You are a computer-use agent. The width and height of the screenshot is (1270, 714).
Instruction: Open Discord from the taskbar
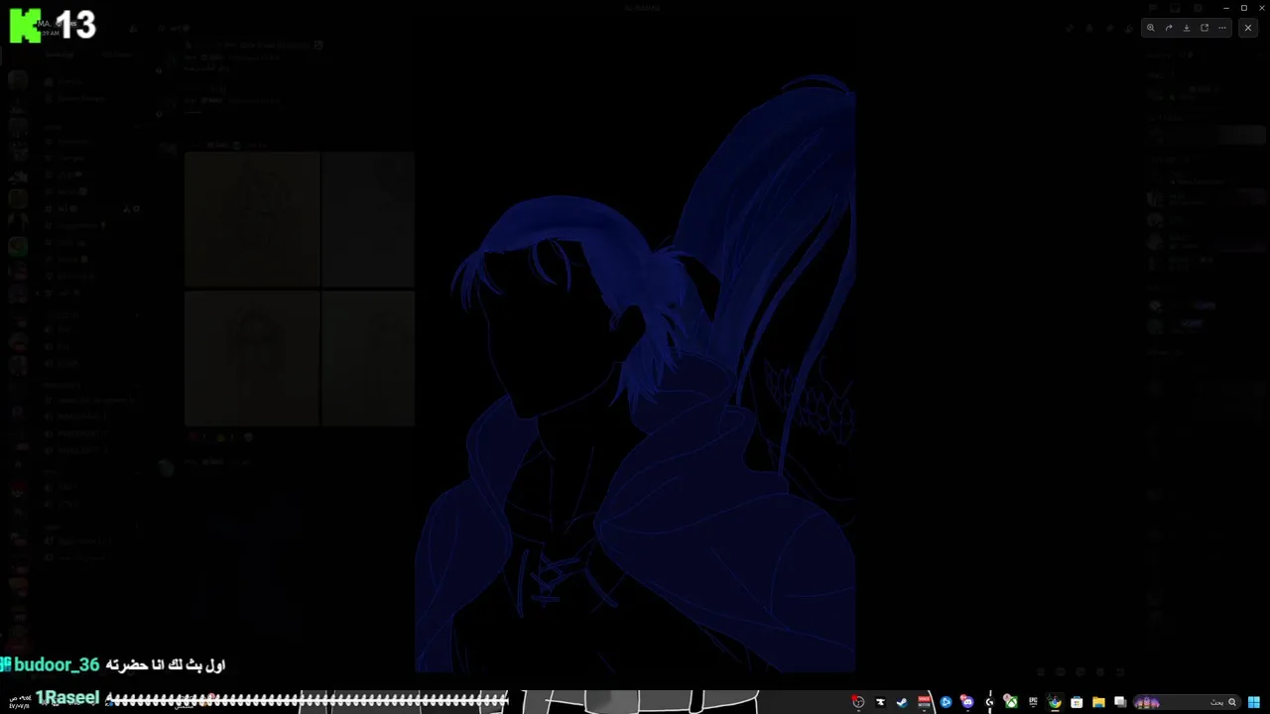coord(967,702)
